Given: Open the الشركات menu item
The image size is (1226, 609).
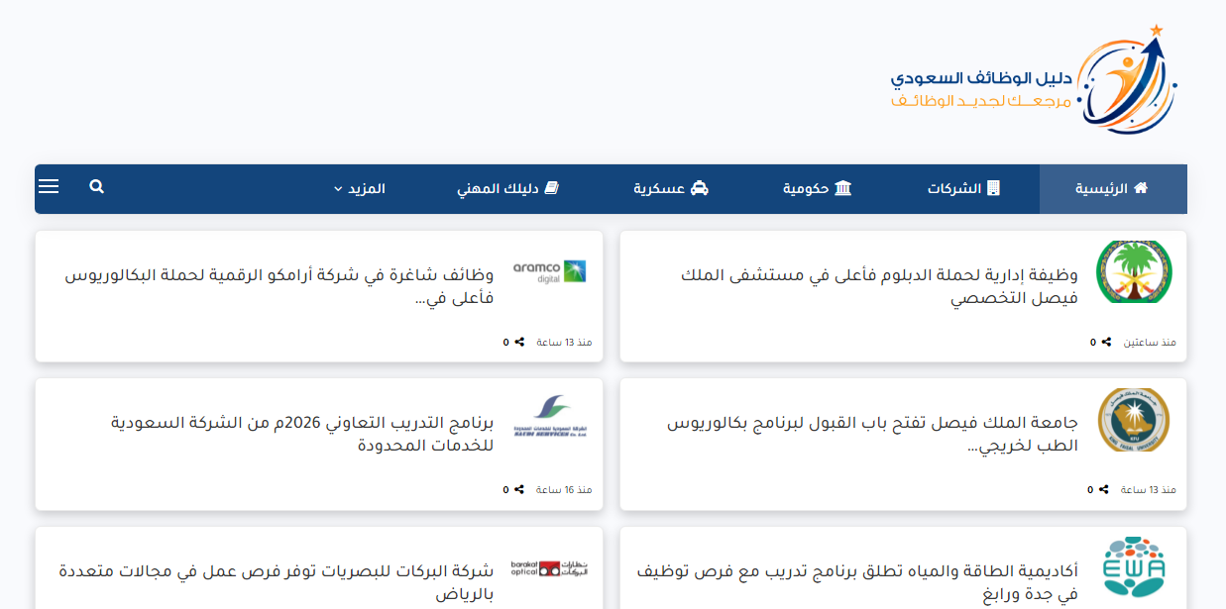Looking at the screenshot, I should tap(963, 188).
